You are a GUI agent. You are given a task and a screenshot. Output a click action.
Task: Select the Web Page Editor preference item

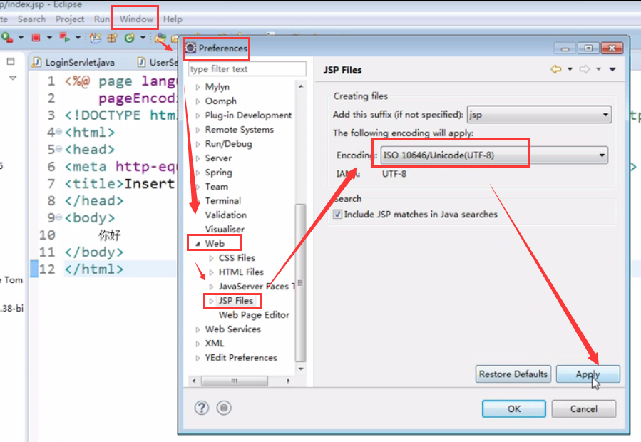pyautogui.click(x=254, y=315)
